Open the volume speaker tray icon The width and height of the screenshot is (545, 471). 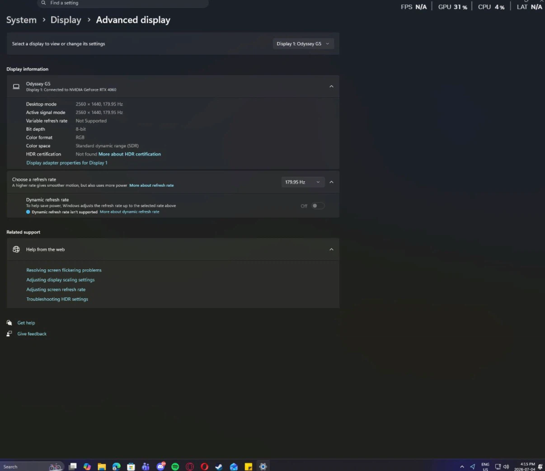coord(506,466)
